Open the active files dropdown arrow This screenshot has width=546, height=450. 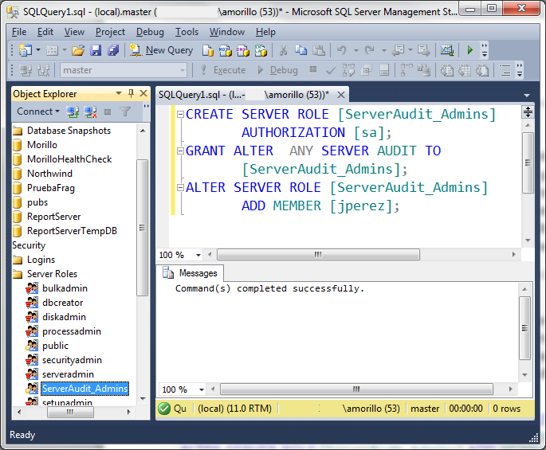click(527, 96)
